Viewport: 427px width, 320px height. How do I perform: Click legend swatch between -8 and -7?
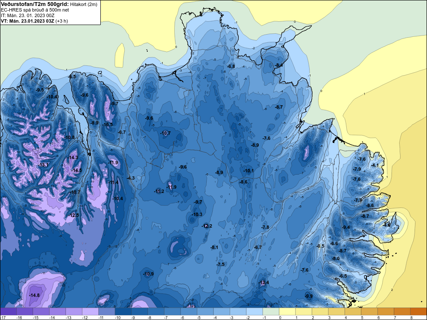pos(156,311)
